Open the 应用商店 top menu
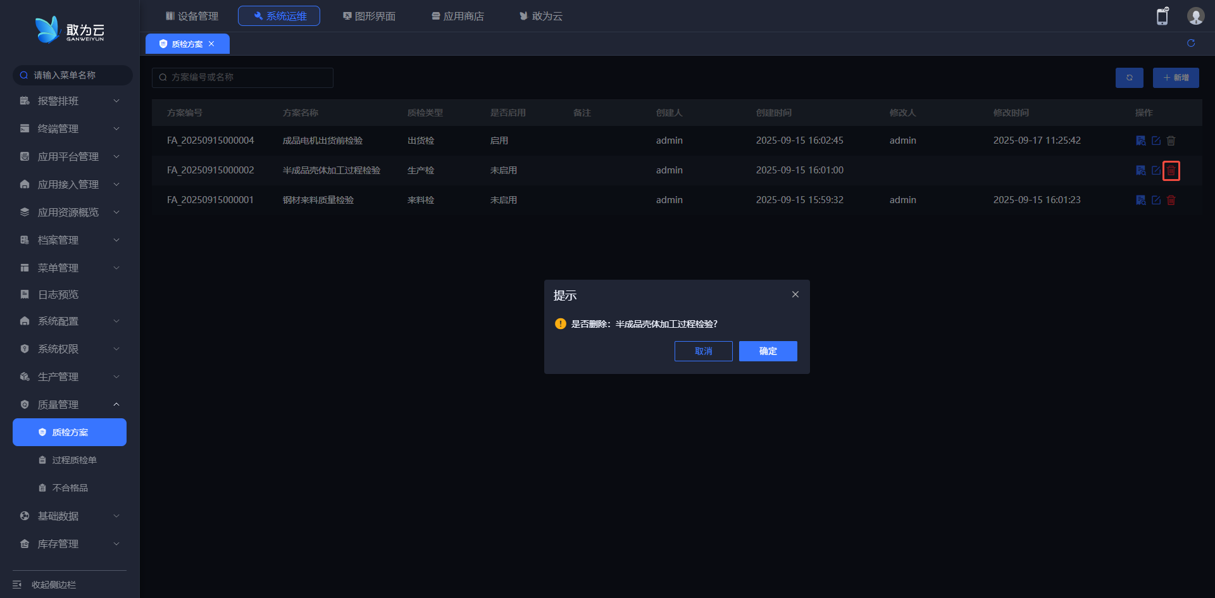 click(x=458, y=16)
